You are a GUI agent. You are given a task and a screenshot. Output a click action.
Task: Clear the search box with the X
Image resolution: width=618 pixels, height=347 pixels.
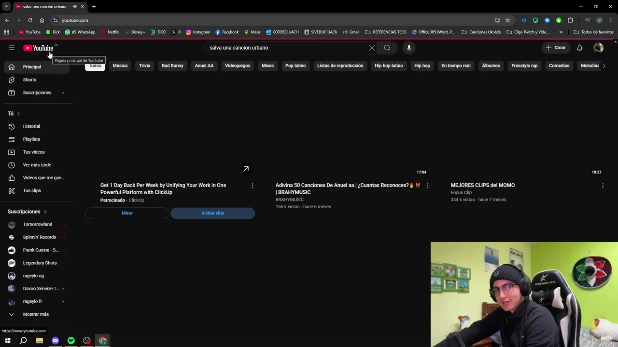point(372,48)
